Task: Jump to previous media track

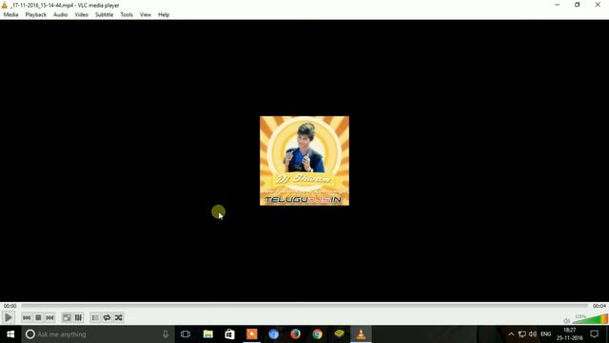Action: [x=27, y=317]
